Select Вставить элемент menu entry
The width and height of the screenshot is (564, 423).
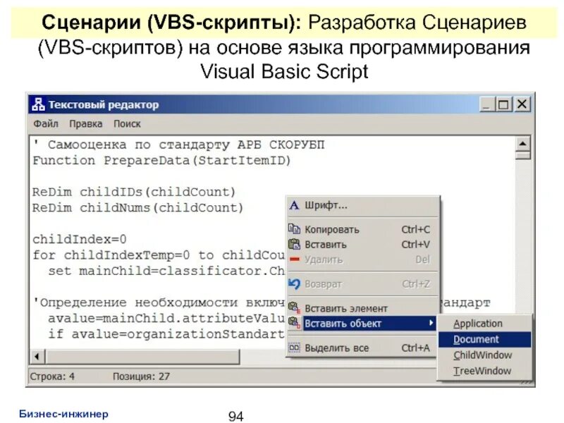[x=363, y=308]
